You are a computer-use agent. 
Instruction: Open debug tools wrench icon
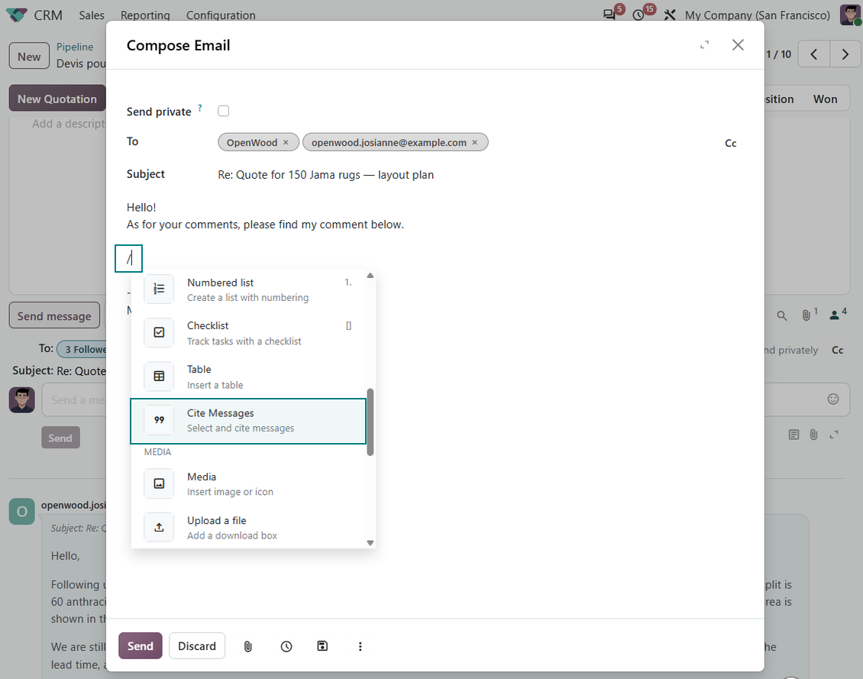[x=670, y=15]
